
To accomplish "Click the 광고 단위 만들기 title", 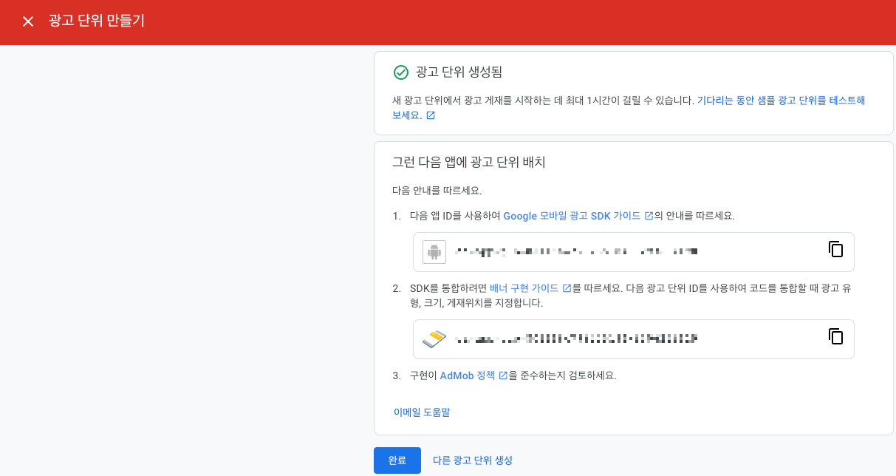I will click(97, 21).
